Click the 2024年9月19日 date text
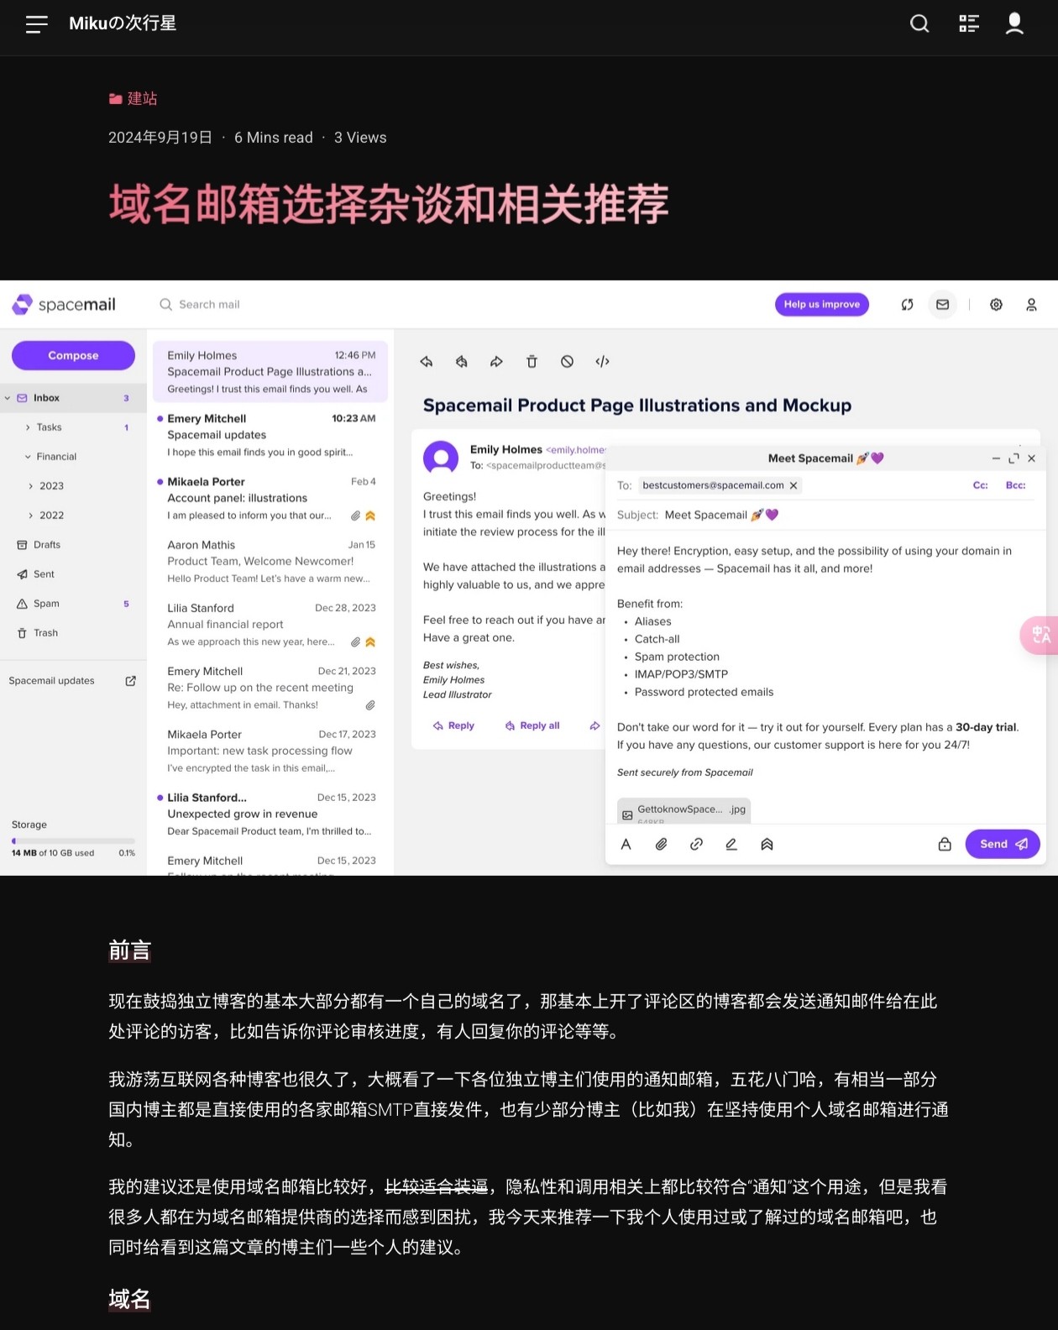The width and height of the screenshot is (1058, 1330). (160, 138)
